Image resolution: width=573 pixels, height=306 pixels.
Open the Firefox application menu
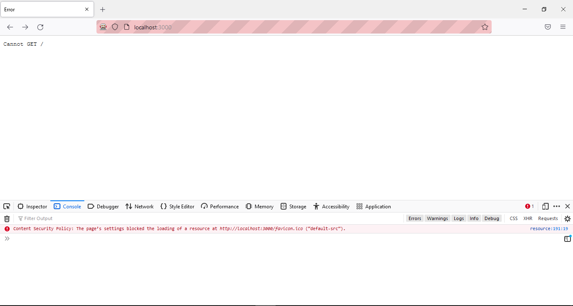pos(563,27)
